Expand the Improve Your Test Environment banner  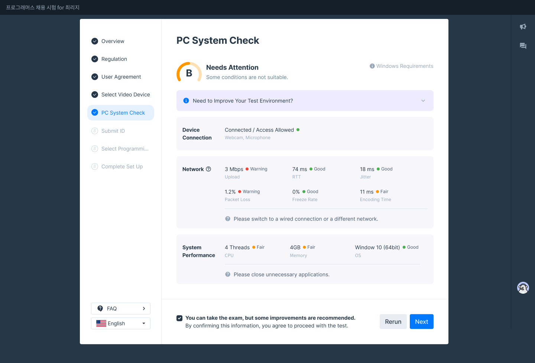tap(423, 101)
